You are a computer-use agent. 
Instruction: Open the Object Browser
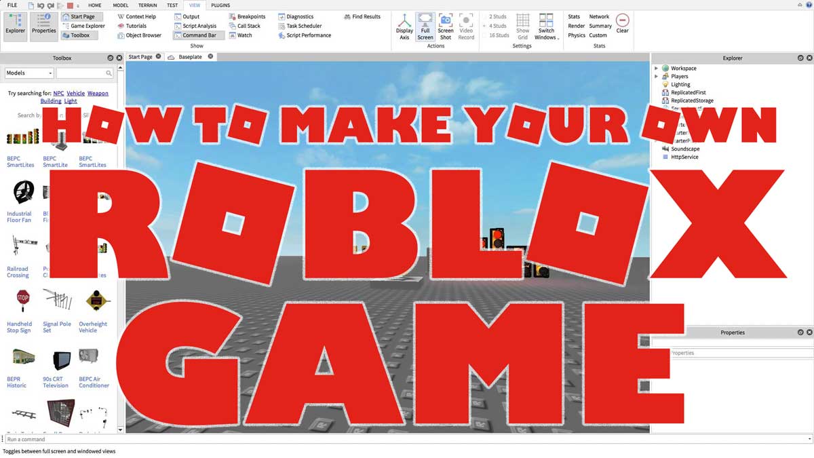tap(138, 35)
